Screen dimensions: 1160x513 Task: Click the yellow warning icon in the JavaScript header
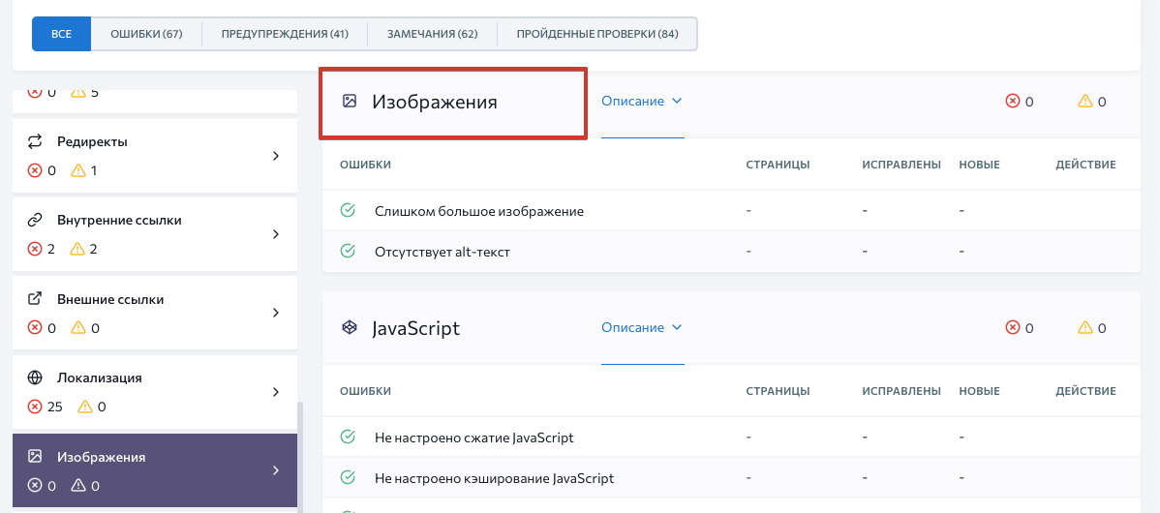(1085, 328)
